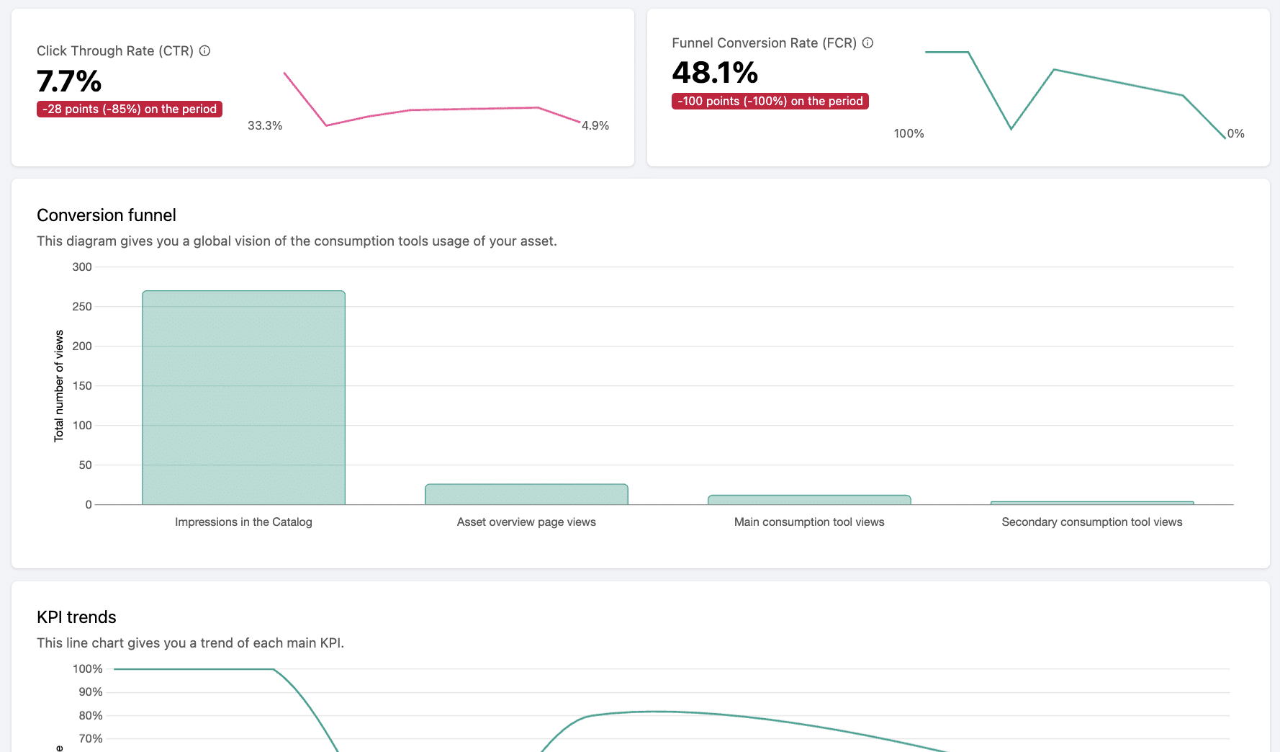Click the info icon next to Click Through Rate
This screenshot has width=1280, height=752.
pyautogui.click(x=204, y=50)
